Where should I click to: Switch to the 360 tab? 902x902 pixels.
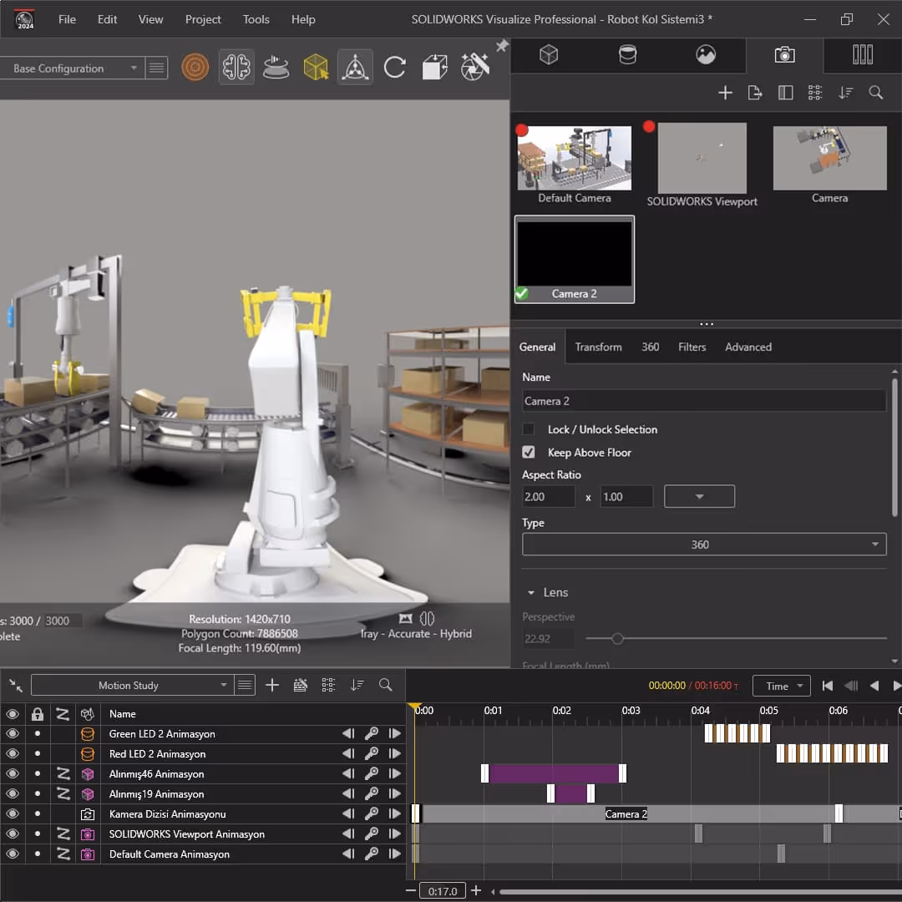650,347
